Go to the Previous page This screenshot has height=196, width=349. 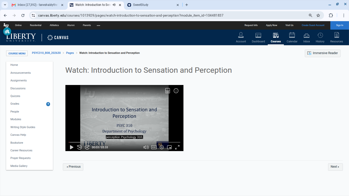(73, 167)
